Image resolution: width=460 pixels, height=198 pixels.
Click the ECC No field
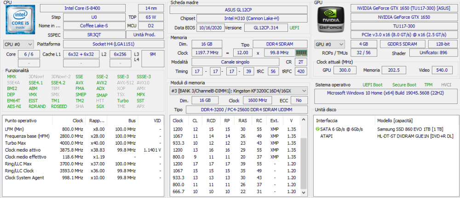point(299,100)
